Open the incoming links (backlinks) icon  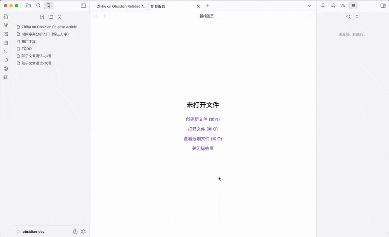[322, 5]
